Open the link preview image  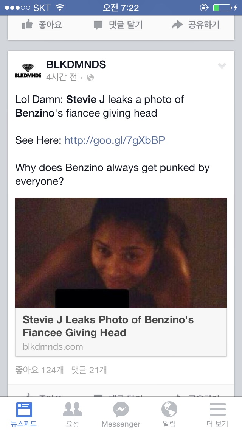(x=121, y=252)
